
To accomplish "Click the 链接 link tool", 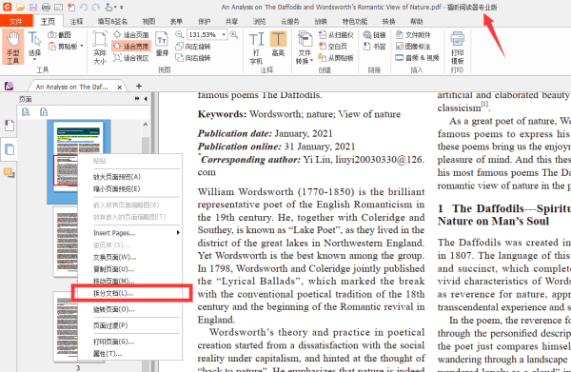I will click(x=374, y=35).
